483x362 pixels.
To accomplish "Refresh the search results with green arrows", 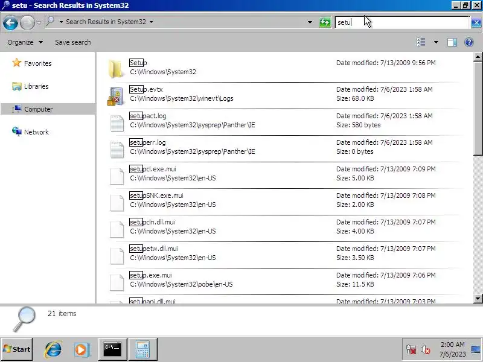I will 325,22.
